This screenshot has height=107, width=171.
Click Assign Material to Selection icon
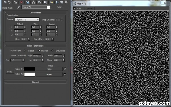[x=15, y=2]
